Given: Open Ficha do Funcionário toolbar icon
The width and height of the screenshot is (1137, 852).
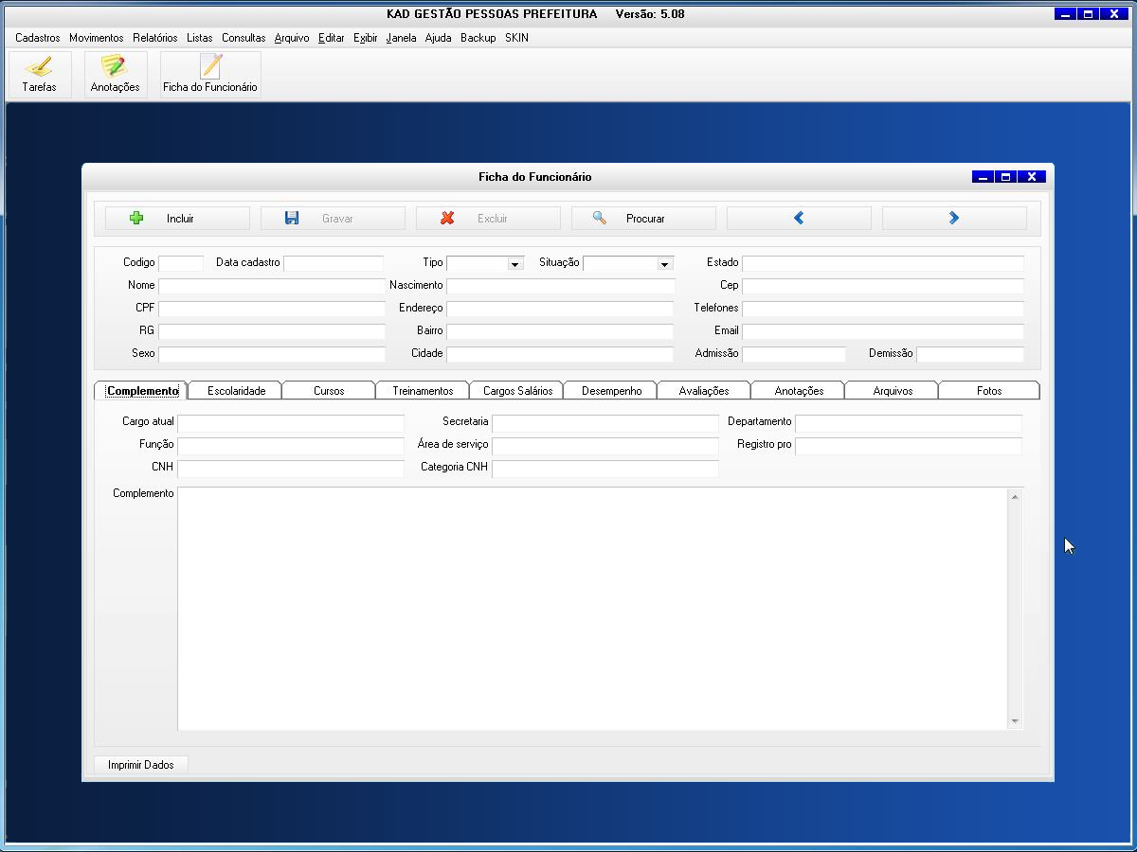Looking at the screenshot, I should pos(210,75).
